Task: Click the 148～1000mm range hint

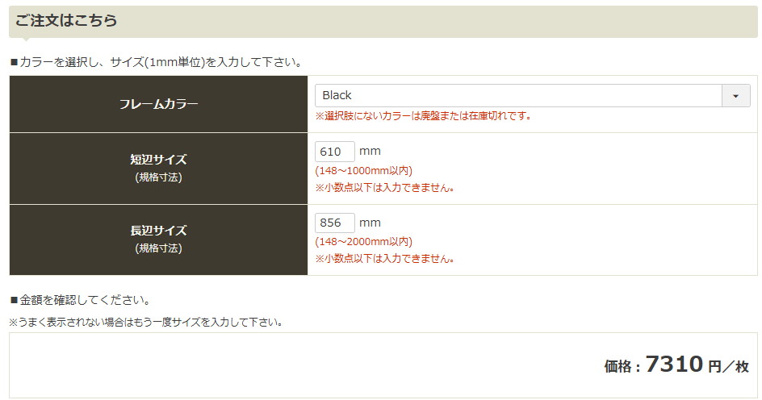Action: [363, 171]
